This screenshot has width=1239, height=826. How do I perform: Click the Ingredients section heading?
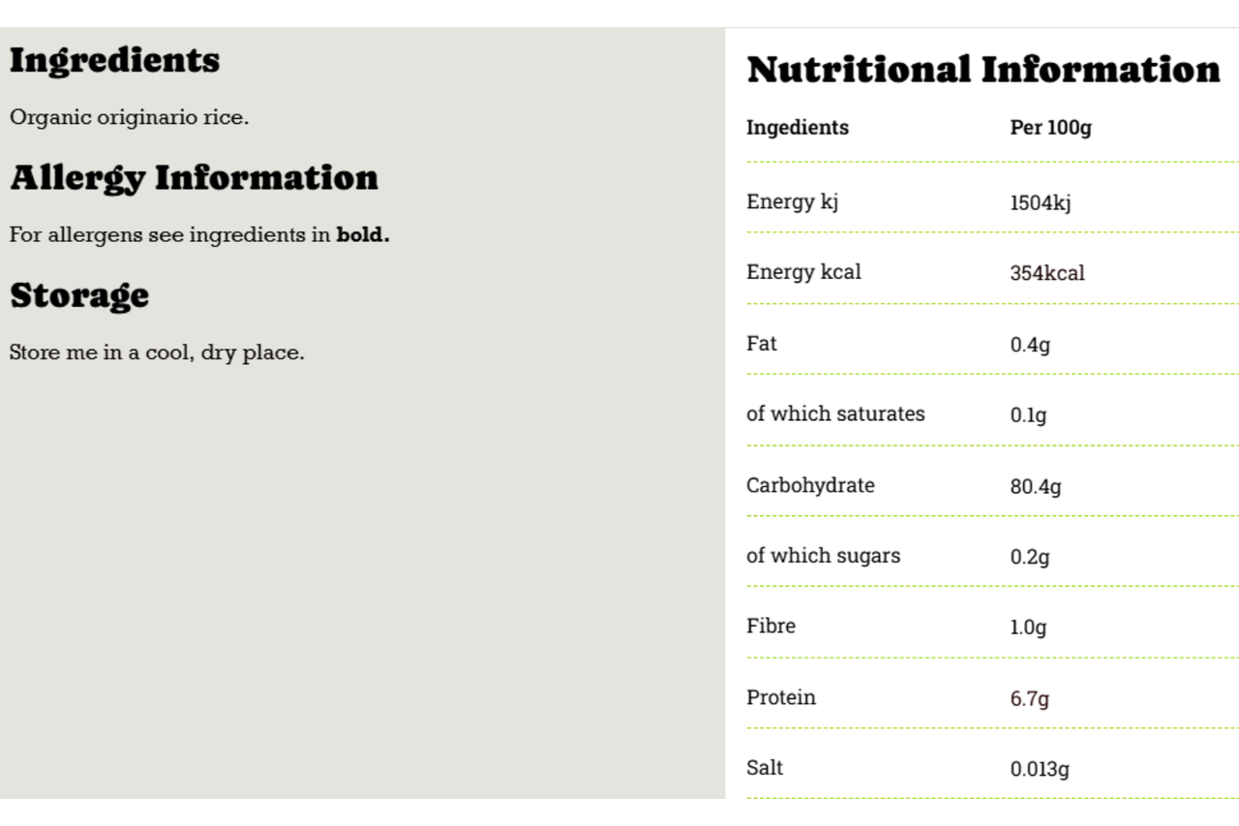pos(114,61)
